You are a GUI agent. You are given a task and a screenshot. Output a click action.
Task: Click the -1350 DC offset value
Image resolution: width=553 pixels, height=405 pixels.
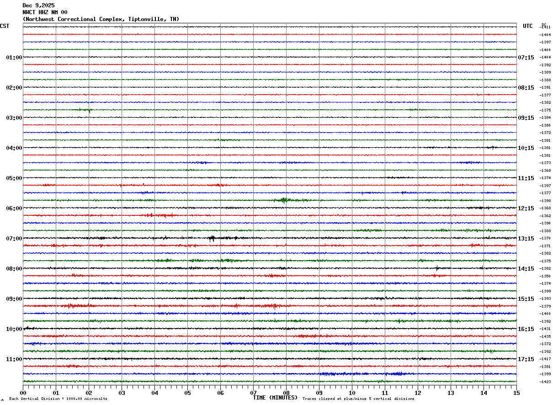pos(545,276)
